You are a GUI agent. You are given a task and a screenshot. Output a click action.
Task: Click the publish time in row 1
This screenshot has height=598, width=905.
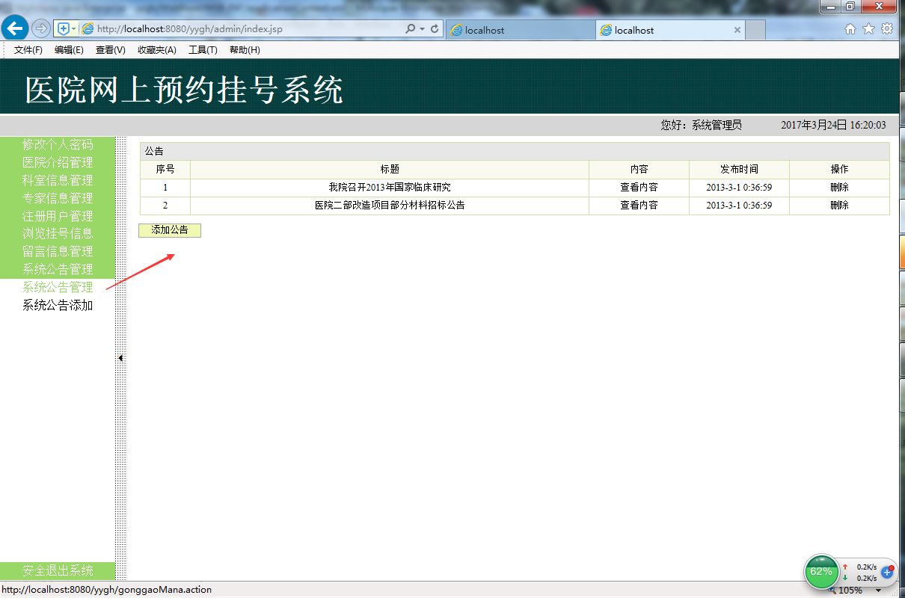[739, 188]
